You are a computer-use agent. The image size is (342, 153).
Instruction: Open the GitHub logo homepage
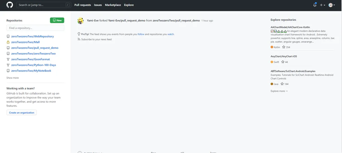[x=10, y=5]
